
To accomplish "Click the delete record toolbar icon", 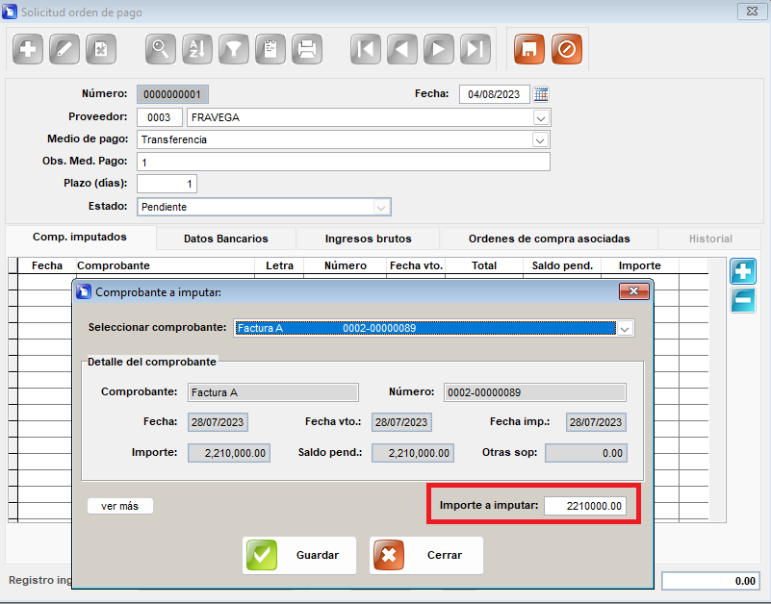I will [101, 49].
